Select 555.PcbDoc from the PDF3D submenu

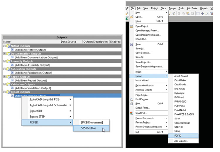(x=89, y=128)
